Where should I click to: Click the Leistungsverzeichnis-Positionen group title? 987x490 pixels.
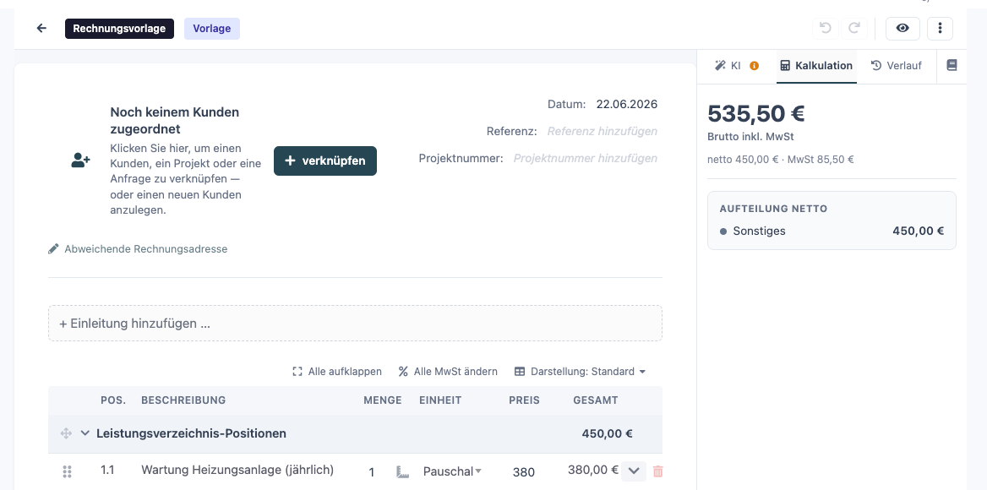click(x=191, y=433)
